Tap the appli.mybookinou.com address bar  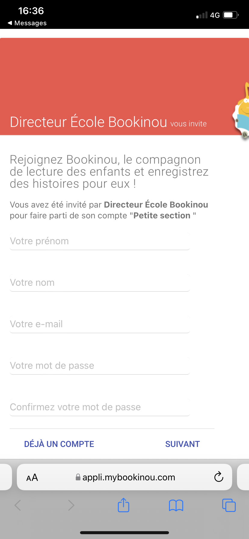[124, 477]
